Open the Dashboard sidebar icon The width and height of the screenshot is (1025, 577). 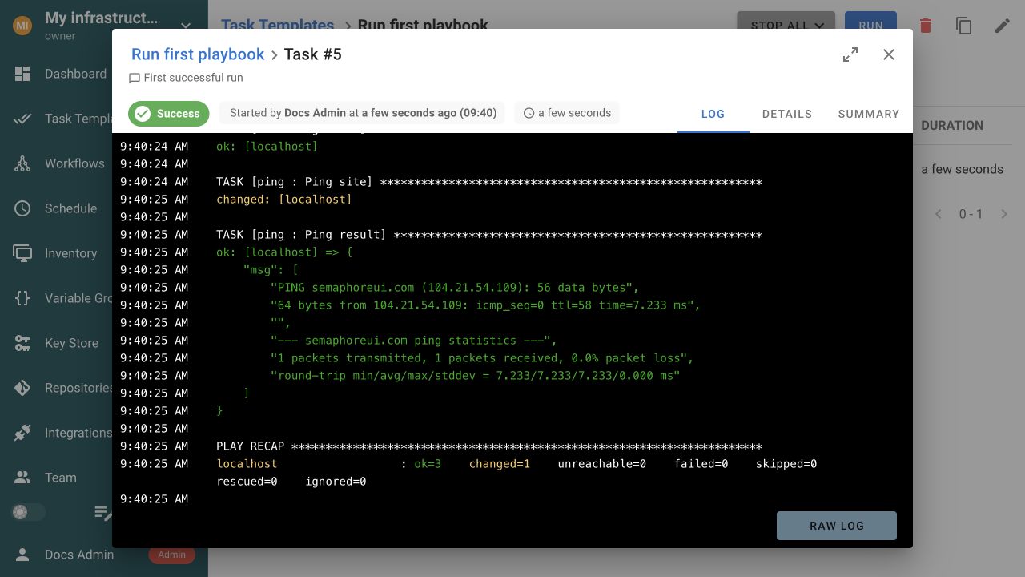(x=22, y=74)
